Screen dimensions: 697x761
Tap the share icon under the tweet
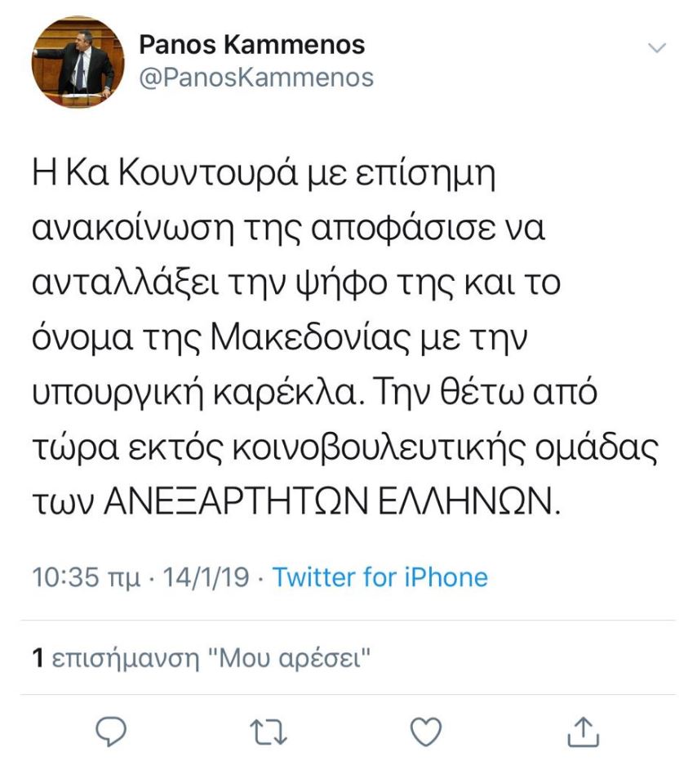point(578,730)
